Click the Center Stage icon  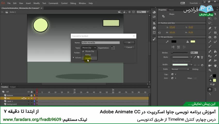[129, 12]
